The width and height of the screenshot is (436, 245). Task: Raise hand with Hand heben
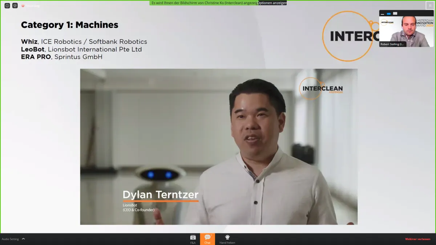[227, 239]
